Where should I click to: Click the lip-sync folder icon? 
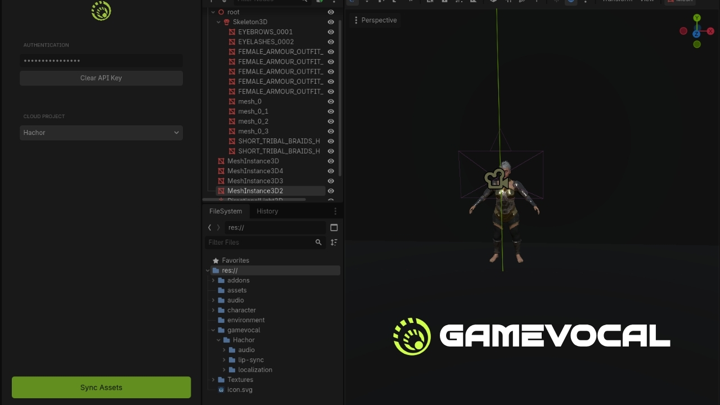point(232,360)
